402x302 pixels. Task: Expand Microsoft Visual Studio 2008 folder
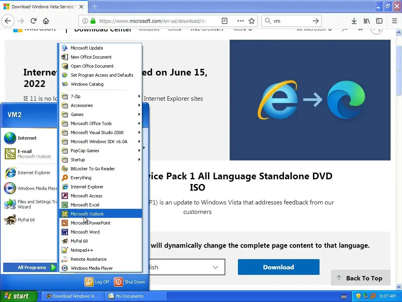(x=100, y=133)
